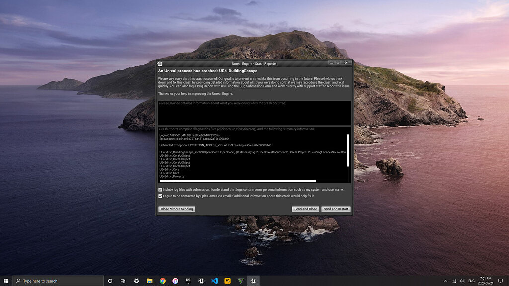Select the EXCEPTION_ACCESS_VIOLATION error line
This screenshot has width=509, height=286.
215,145
